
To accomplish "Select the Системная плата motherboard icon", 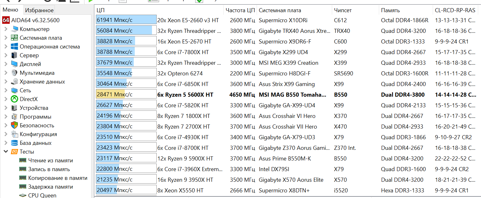I will (14, 38).
